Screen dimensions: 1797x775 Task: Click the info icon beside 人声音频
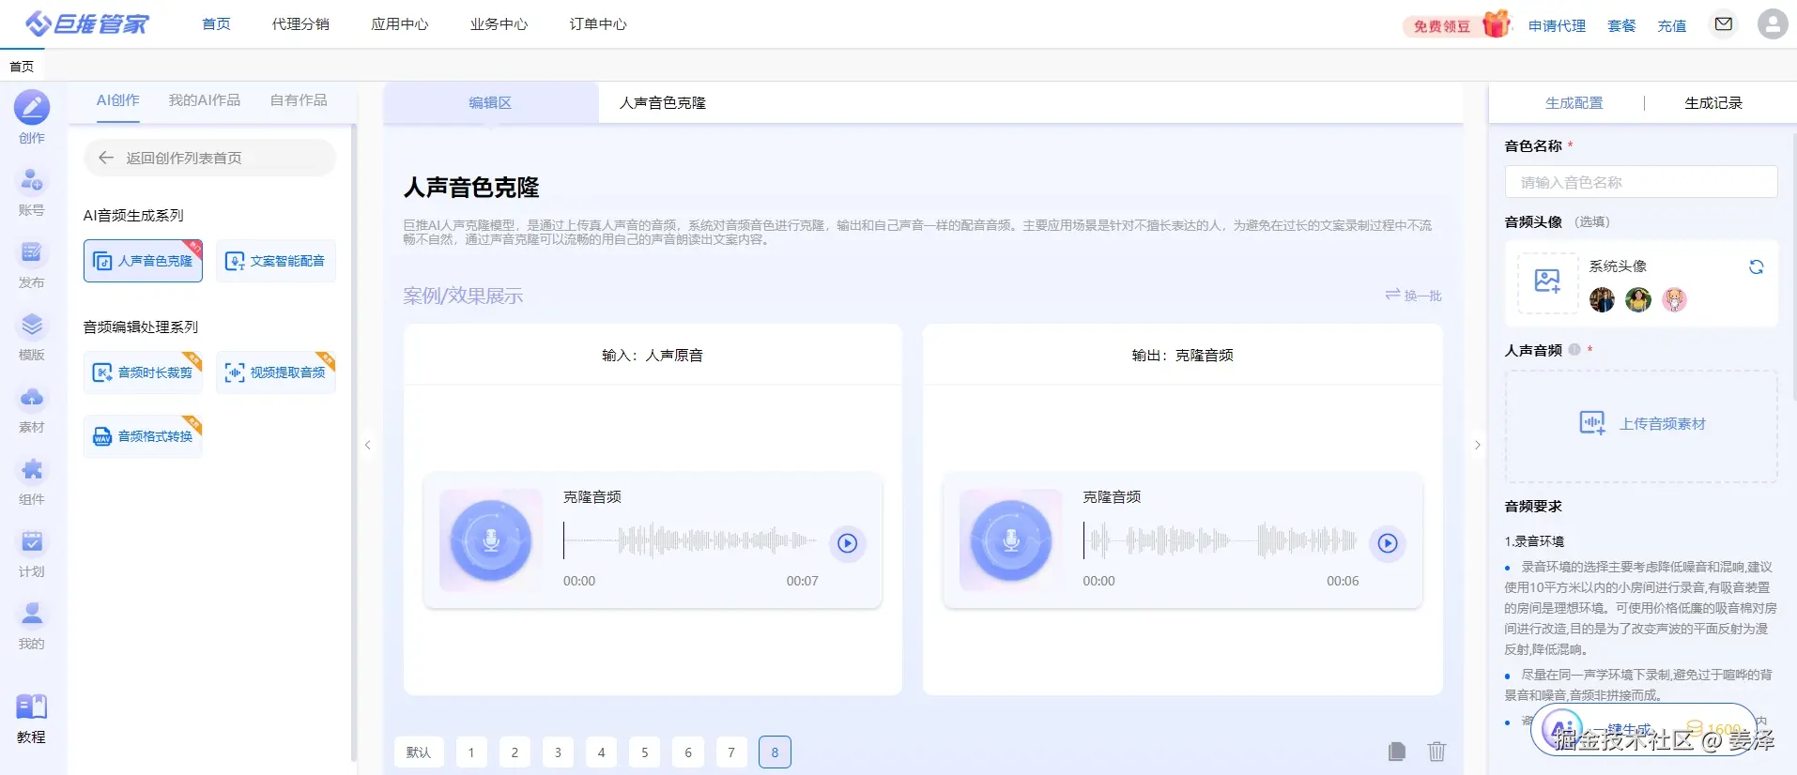pyautogui.click(x=1574, y=350)
